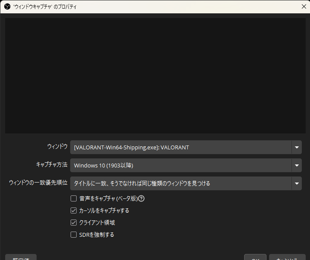This screenshot has height=260, width=310.
Task: Click the 既定値 button at the bottom
Action: (21, 257)
